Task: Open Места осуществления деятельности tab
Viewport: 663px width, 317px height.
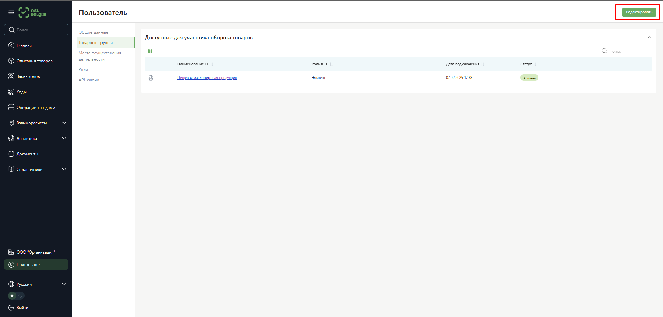Action: pyautogui.click(x=100, y=56)
